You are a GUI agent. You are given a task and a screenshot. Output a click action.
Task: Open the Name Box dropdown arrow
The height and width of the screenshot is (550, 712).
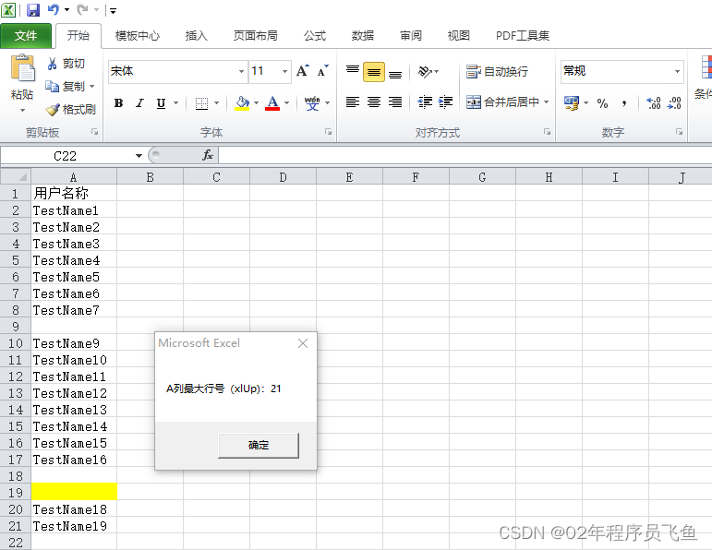pos(139,156)
